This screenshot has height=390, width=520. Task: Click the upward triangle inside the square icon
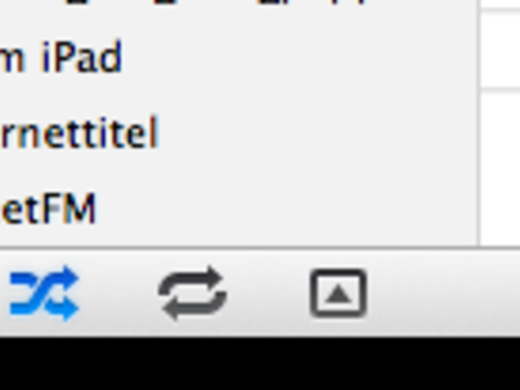[338, 294]
